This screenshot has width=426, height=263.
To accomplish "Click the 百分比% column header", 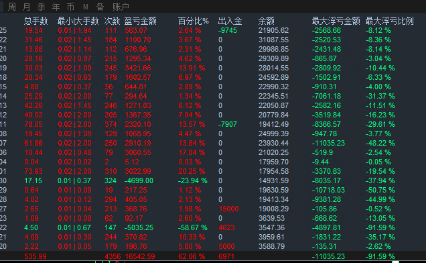I will [x=193, y=21].
